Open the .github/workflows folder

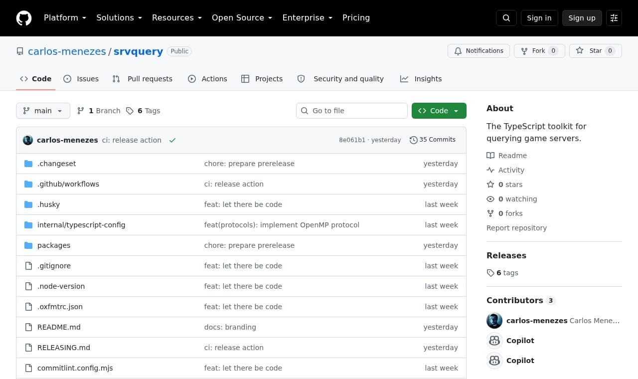click(x=68, y=184)
